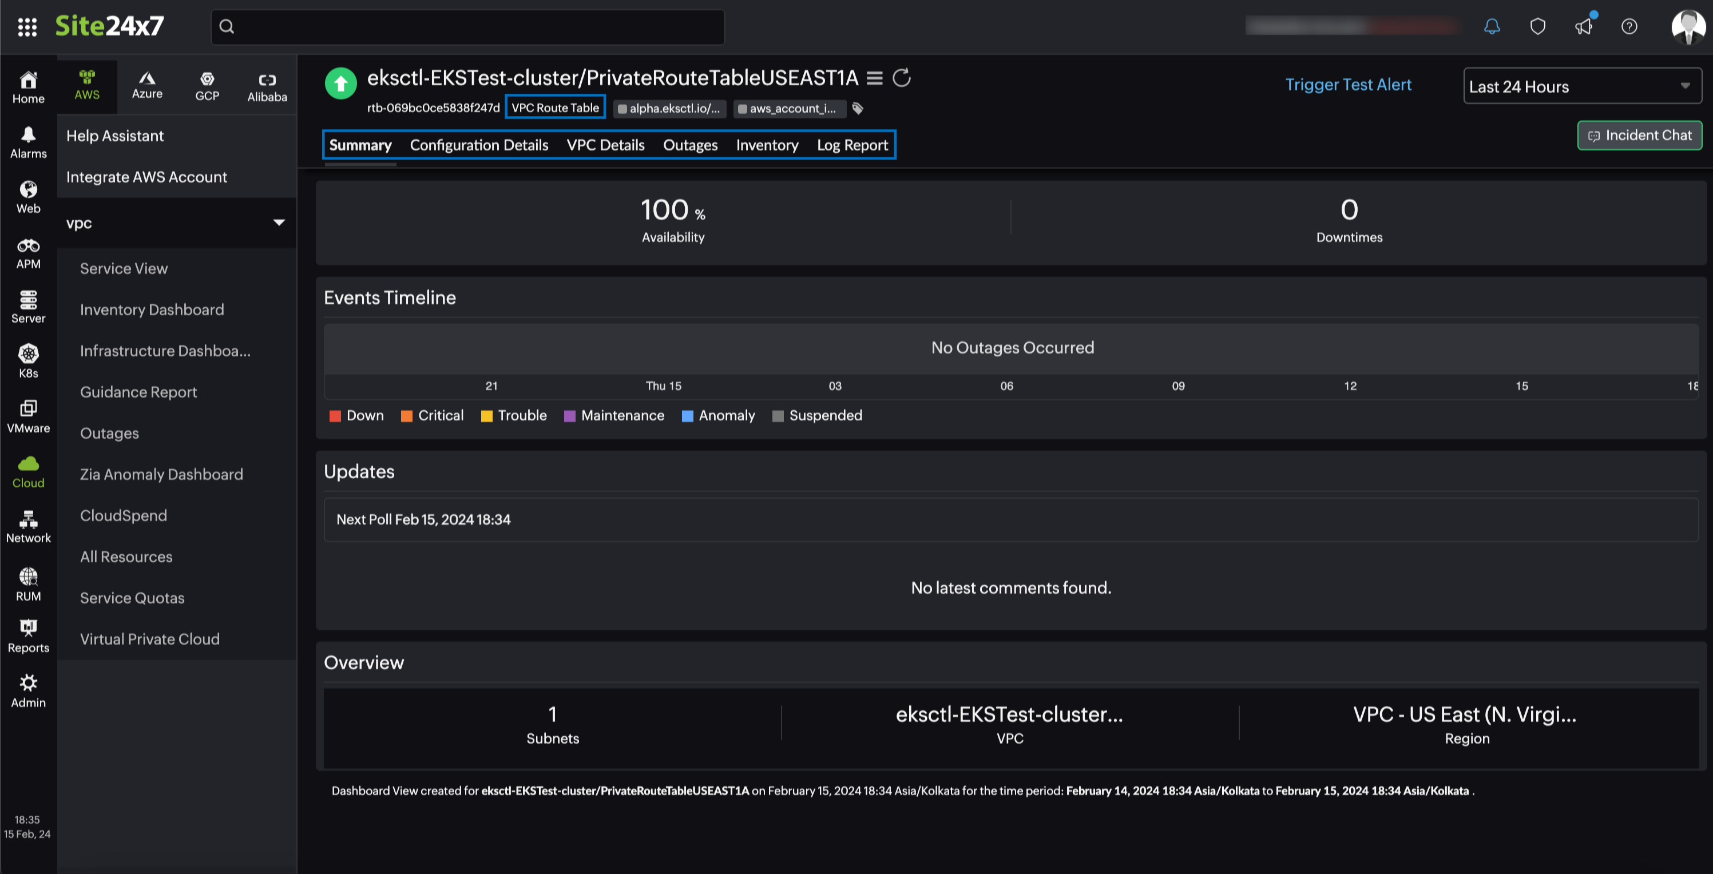Click the Trigger Test Alert link
Viewport: 1713px width, 874px height.
click(1348, 85)
